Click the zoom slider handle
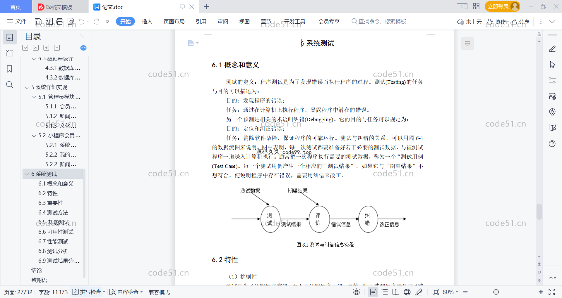Image resolution: width=562 pixels, height=298 pixels. pos(496,292)
